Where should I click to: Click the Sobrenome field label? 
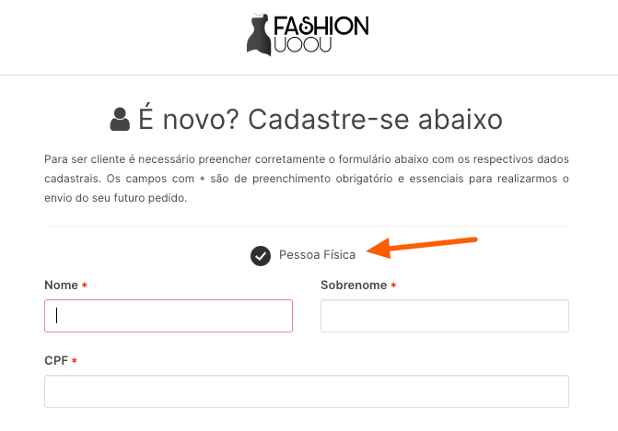354,285
